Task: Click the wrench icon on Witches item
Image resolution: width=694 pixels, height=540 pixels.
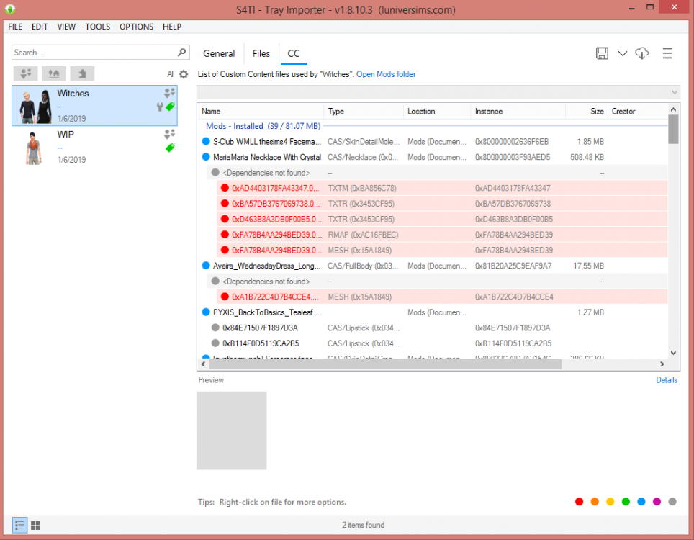Action: pyautogui.click(x=160, y=107)
